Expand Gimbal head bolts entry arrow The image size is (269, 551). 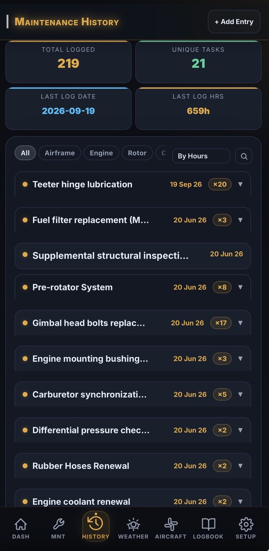tap(240, 323)
